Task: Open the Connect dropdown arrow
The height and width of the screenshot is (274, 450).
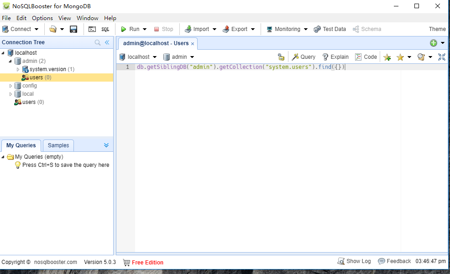Action: click(37, 29)
